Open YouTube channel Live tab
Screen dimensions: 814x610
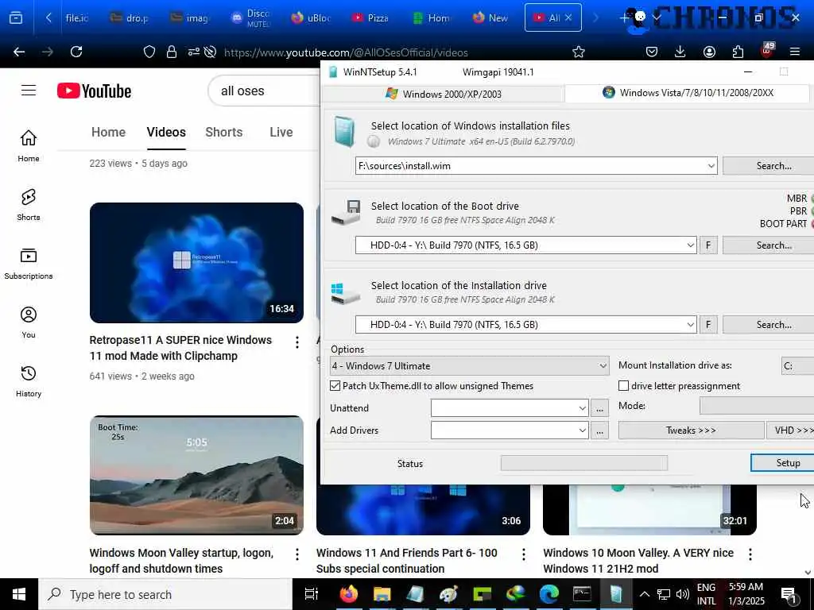click(281, 133)
